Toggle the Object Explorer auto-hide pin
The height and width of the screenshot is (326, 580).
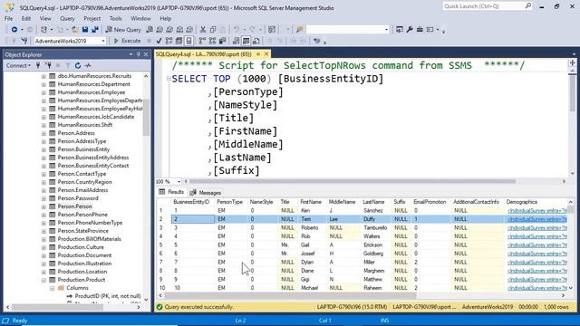139,54
